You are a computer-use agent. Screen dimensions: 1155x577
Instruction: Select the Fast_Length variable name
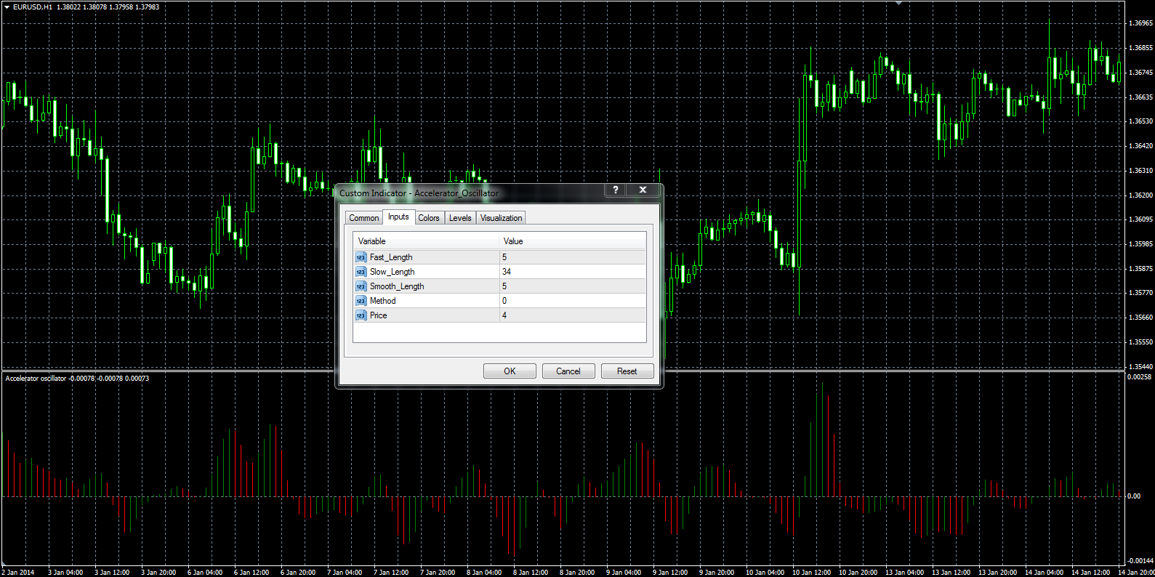[391, 257]
